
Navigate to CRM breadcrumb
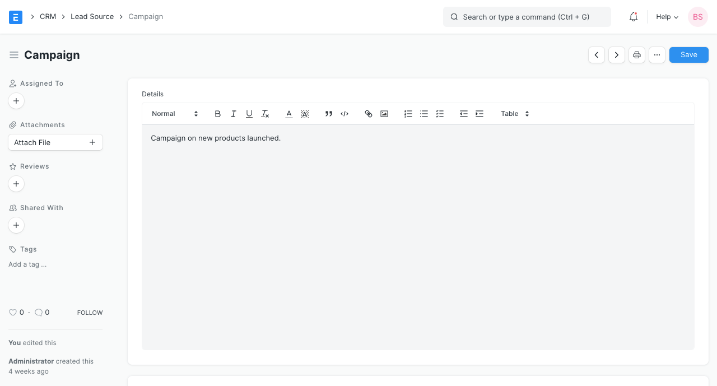click(x=48, y=17)
